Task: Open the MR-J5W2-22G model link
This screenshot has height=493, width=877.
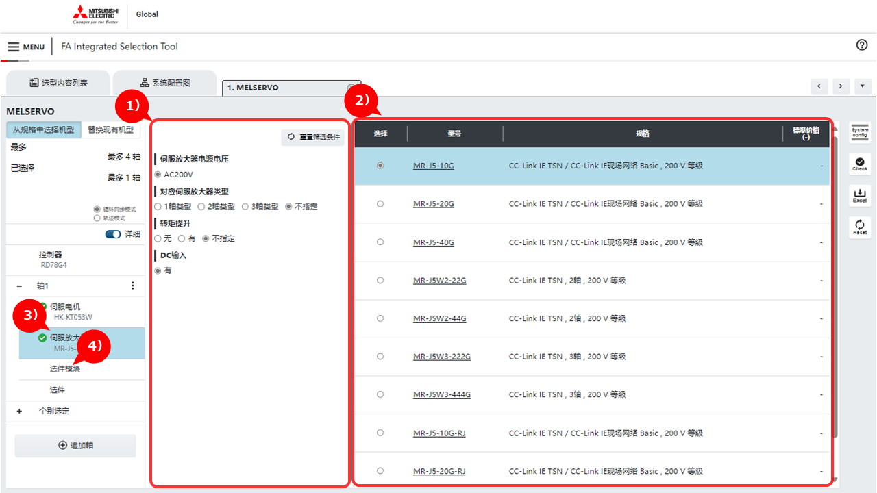Action: tap(439, 280)
